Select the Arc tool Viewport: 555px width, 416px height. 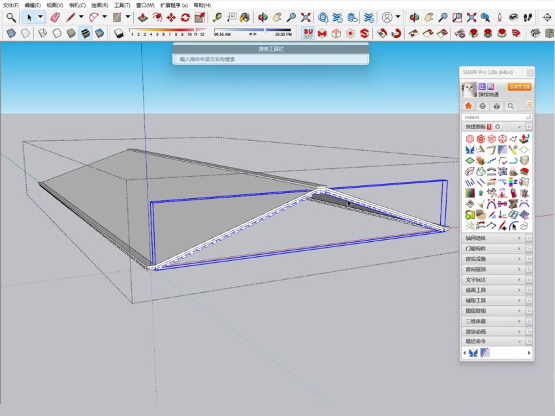click(94, 18)
